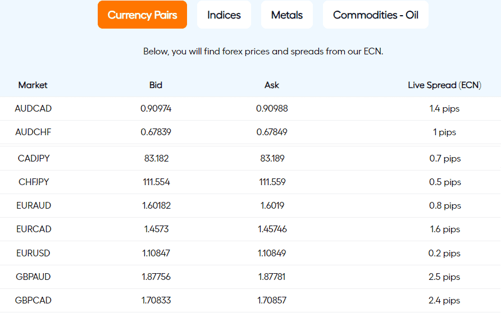Screen dimensions: 501x313
Task: Click the CADJPY bid price 83.182
Action: tap(156, 159)
